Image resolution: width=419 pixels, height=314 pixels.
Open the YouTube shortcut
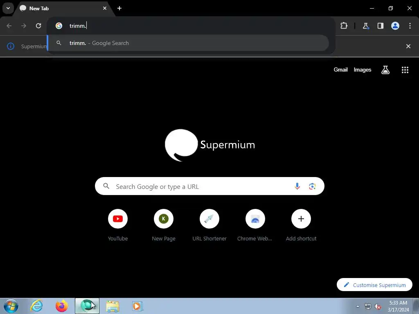tap(118, 225)
